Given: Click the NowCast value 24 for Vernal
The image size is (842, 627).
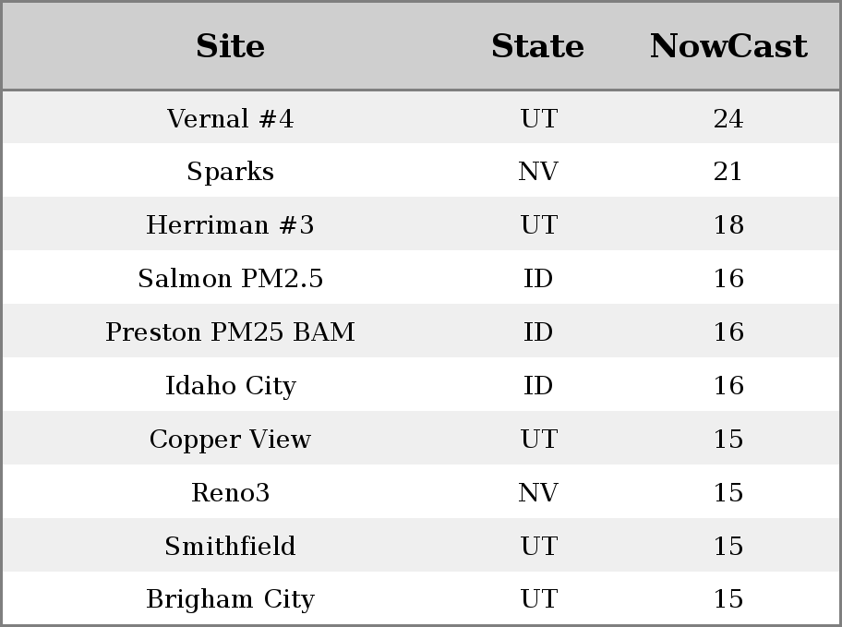Looking at the screenshot, I should (x=728, y=119).
